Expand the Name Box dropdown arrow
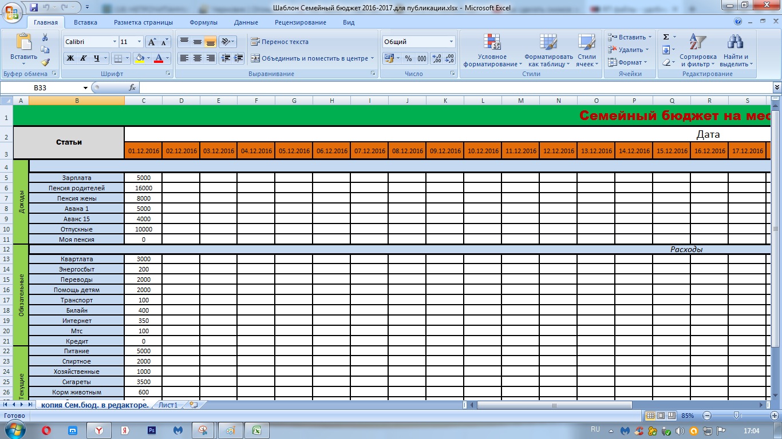 pyautogui.click(x=86, y=87)
